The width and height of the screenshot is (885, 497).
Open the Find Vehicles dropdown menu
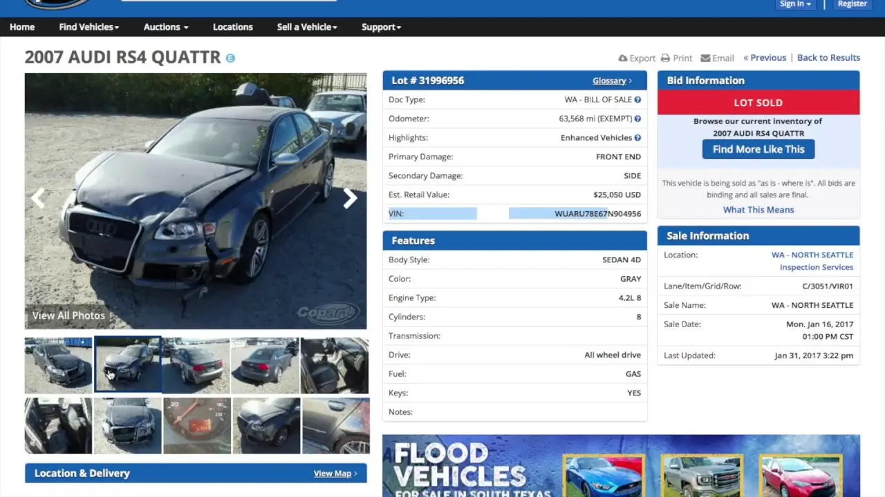[88, 27]
